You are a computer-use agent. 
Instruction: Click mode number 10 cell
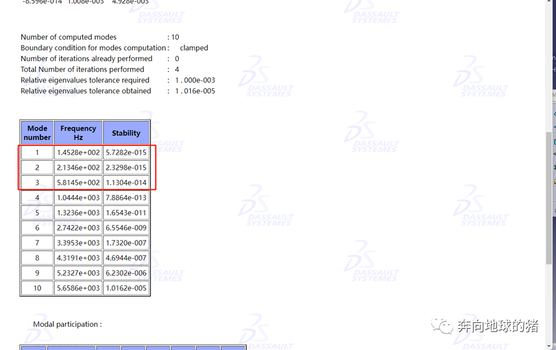(x=37, y=288)
